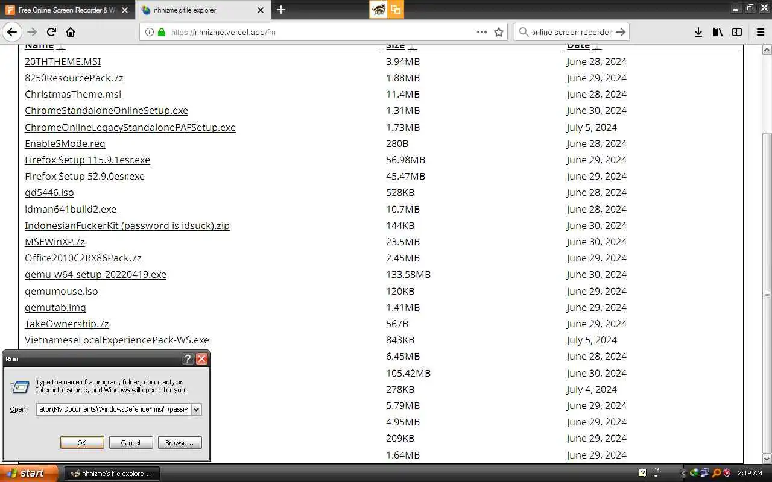
Task: Download Firefox Setup 52.9.0esr.exe
Action: (x=84, y=176)
